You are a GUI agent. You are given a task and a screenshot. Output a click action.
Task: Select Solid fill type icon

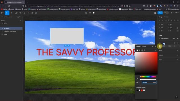[x=137, y=50]
